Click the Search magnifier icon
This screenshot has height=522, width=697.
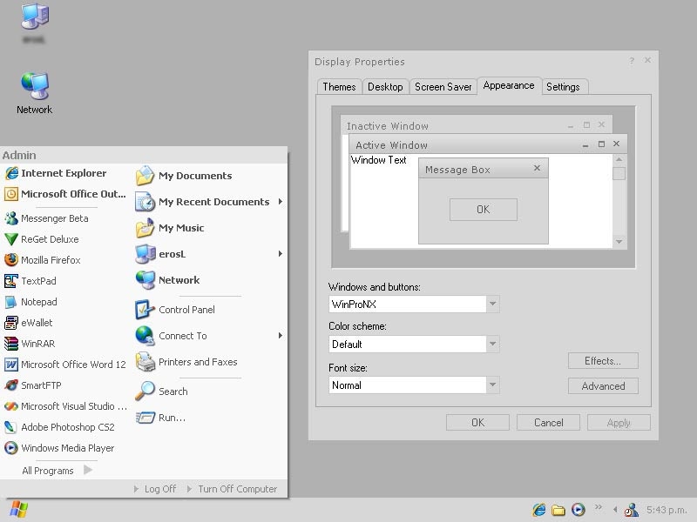tap(145, 391)
